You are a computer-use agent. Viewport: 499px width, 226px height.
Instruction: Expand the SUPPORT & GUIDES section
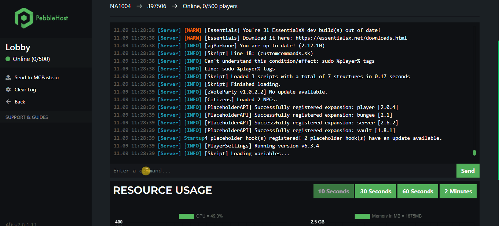(x=27, y=117)
